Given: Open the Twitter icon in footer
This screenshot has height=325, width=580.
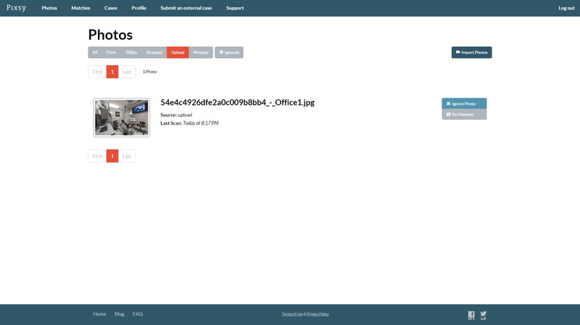Looking at the screenshot, I should [x=484, y=315].
